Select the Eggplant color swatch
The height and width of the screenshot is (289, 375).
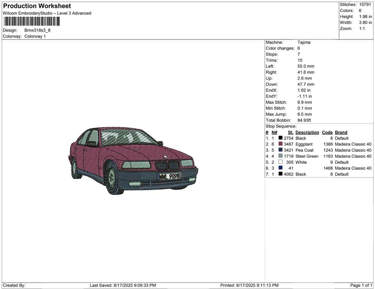coord(280,144)
